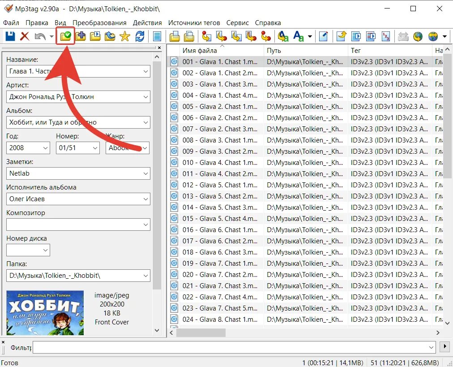453x367 pixels.
Task: Open extended tags edit icon
Action: (x=324, y=36)
